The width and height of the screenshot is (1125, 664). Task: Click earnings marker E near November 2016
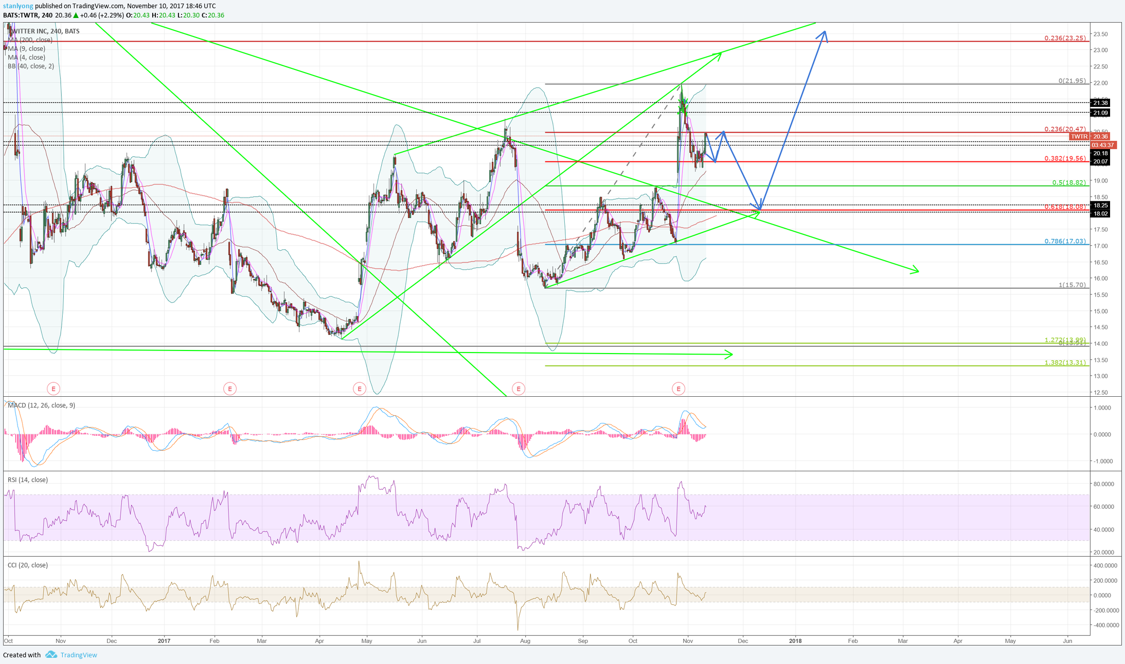[x=53, y=389]
